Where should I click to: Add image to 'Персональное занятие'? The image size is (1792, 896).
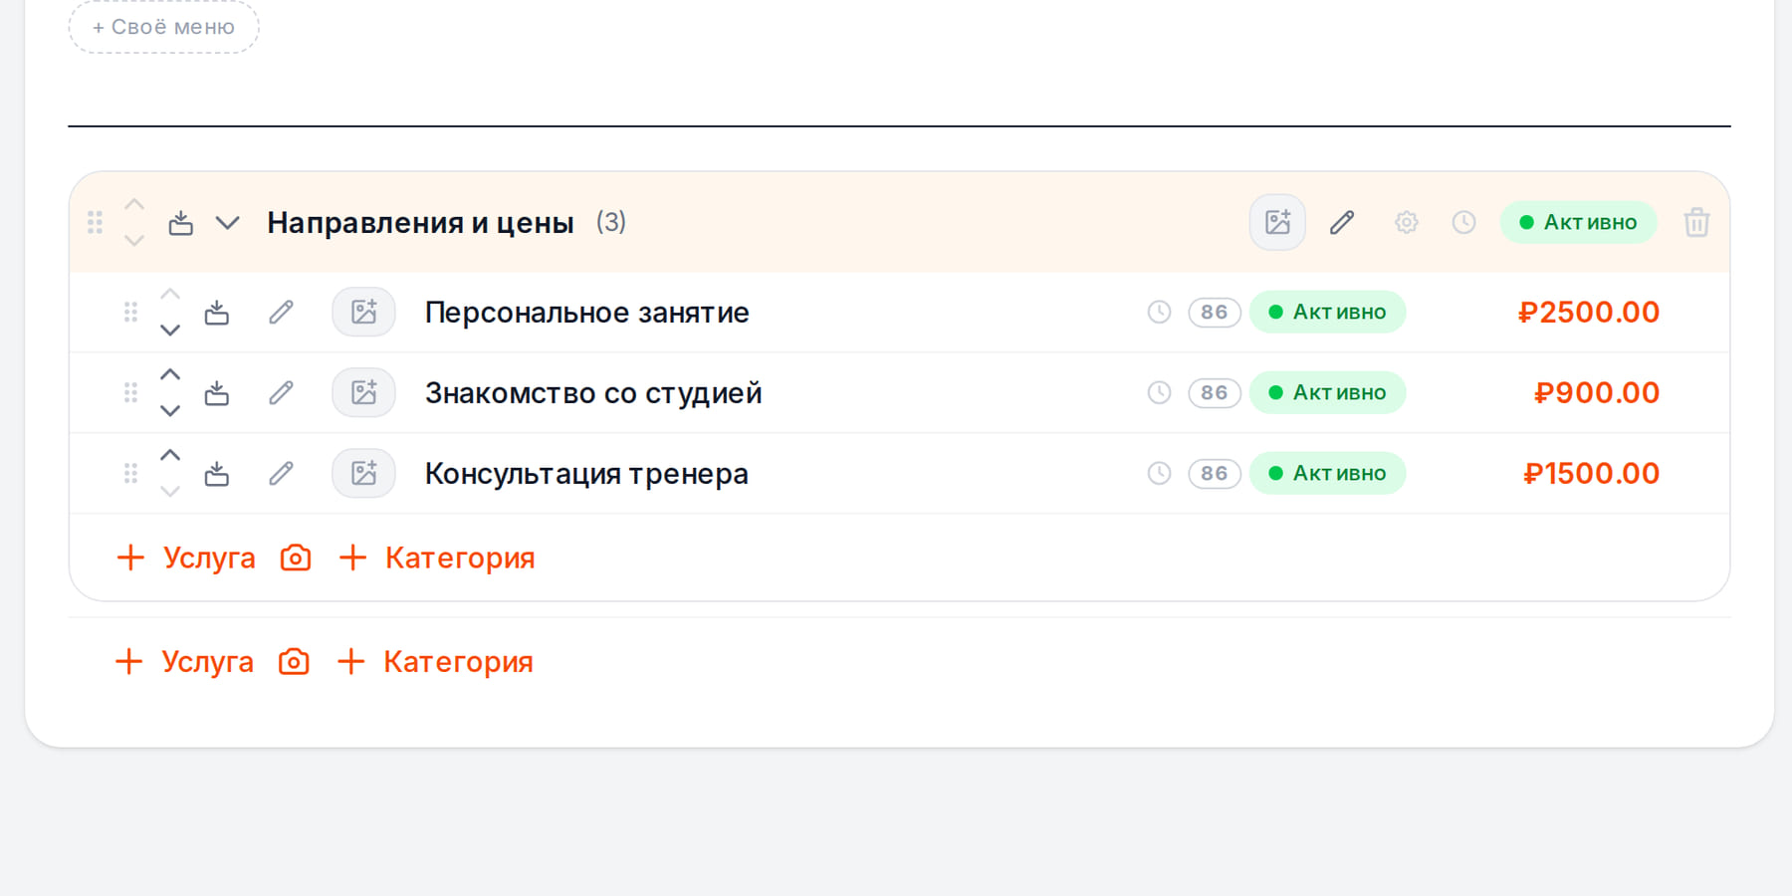[363, 313]
